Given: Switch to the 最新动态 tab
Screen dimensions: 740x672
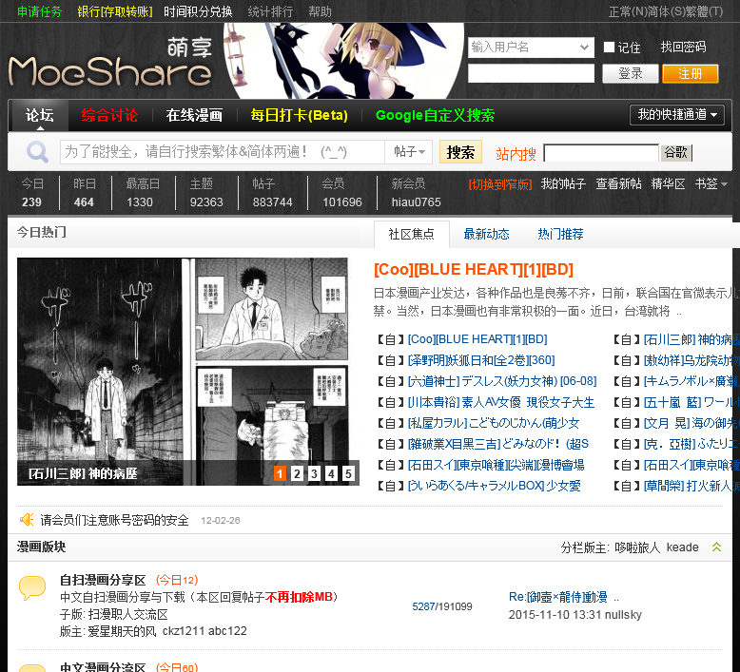Looking at the screenshot, I should point(486,234).
